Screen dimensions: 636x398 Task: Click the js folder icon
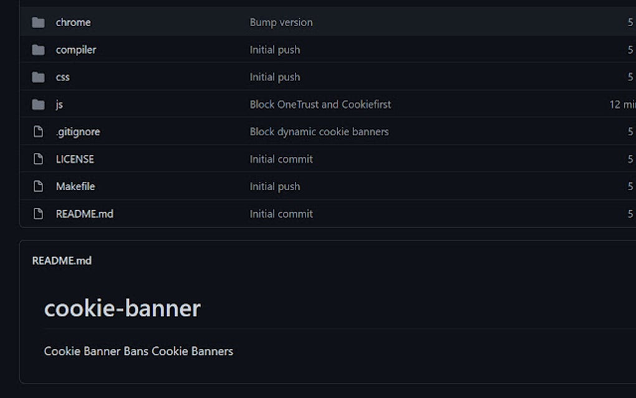37,104
